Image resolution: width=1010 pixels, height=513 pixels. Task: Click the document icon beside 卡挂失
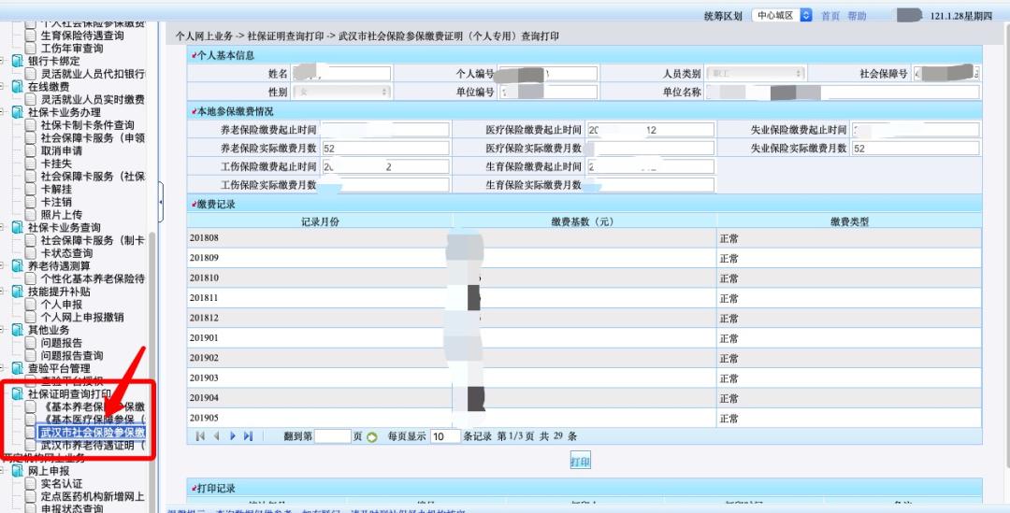pyautogui.click(x=31, y=164)
